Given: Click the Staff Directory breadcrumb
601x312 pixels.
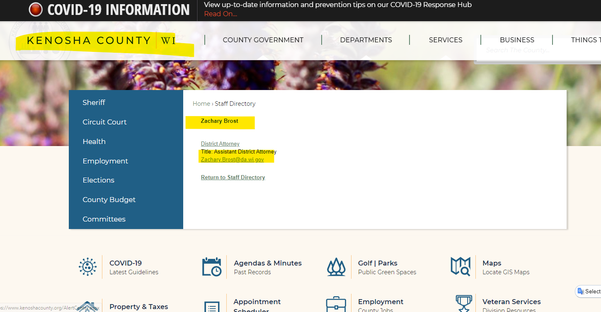Looking at the screenshot, I should (235, 104).
